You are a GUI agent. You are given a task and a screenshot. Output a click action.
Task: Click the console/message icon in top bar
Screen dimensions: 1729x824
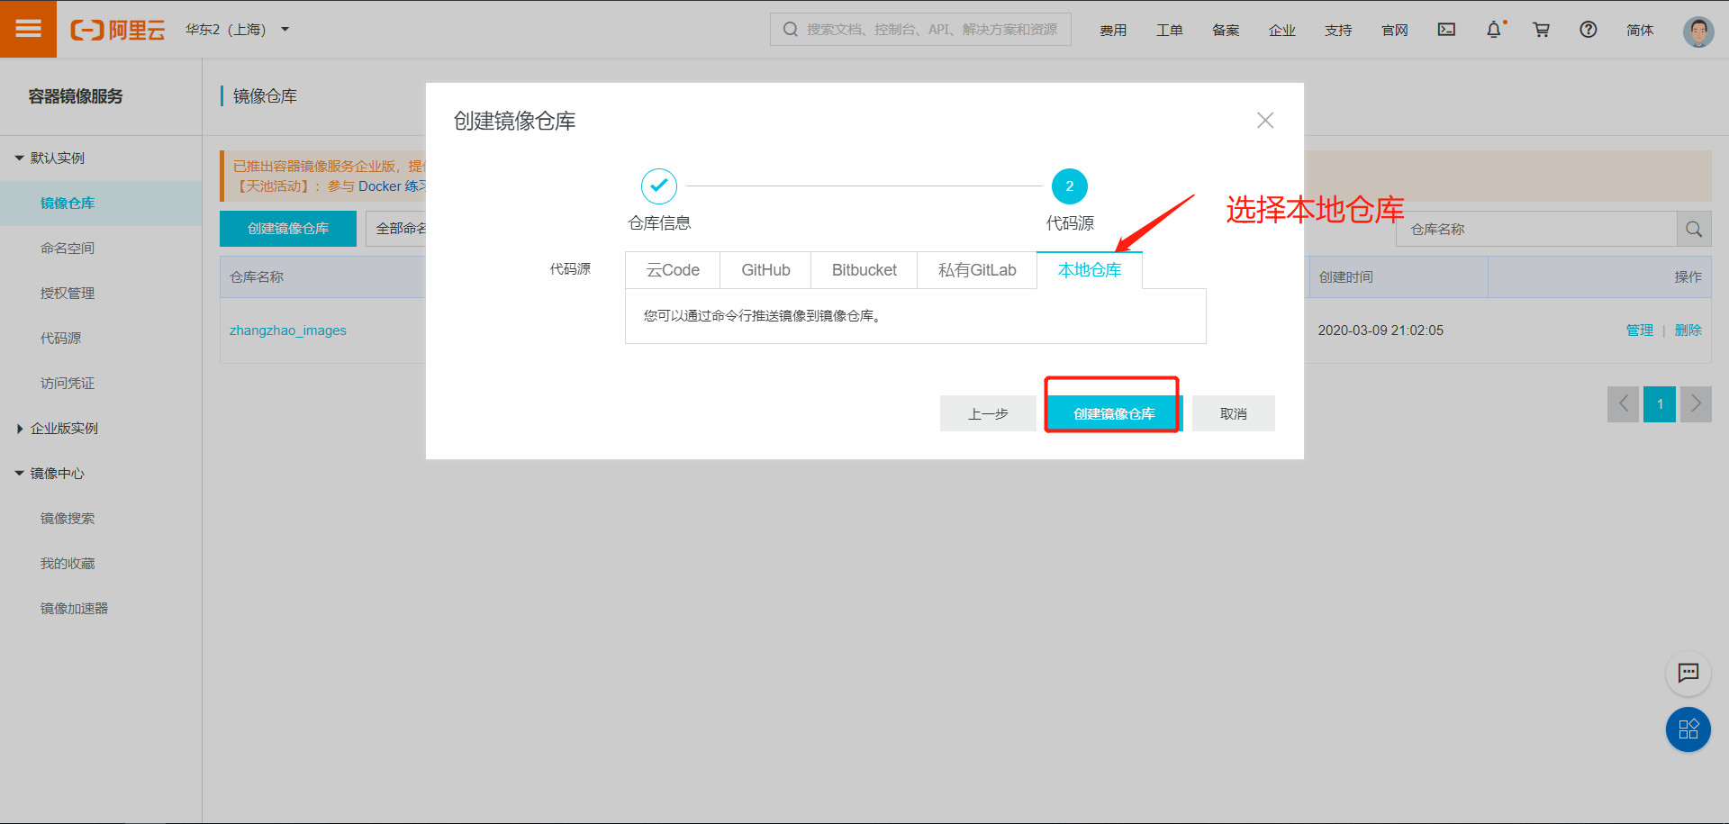(1446, 30)
